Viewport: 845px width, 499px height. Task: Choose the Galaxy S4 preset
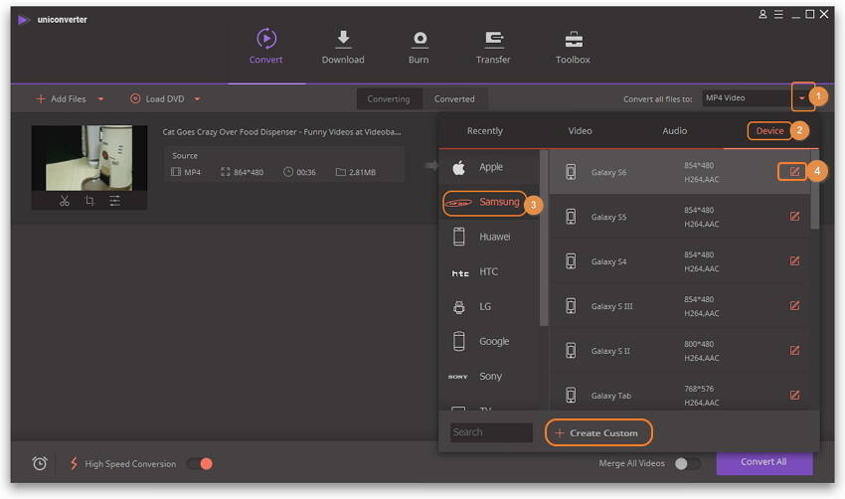[x=679, y=261]
